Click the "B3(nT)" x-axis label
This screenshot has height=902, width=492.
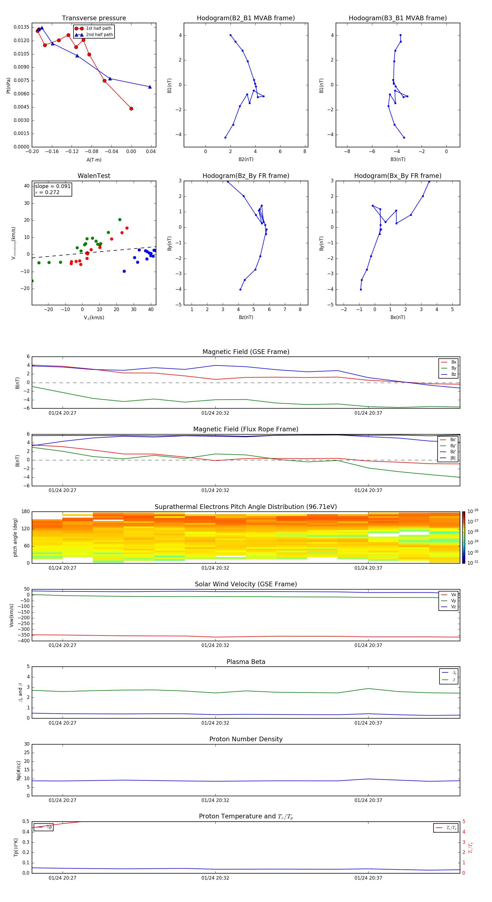click(x=398, y=159)
